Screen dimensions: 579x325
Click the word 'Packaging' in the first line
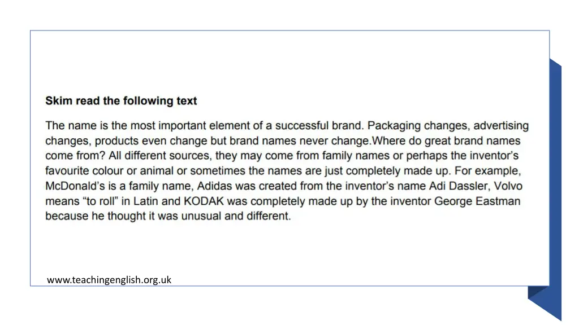[x=394, y=126]
